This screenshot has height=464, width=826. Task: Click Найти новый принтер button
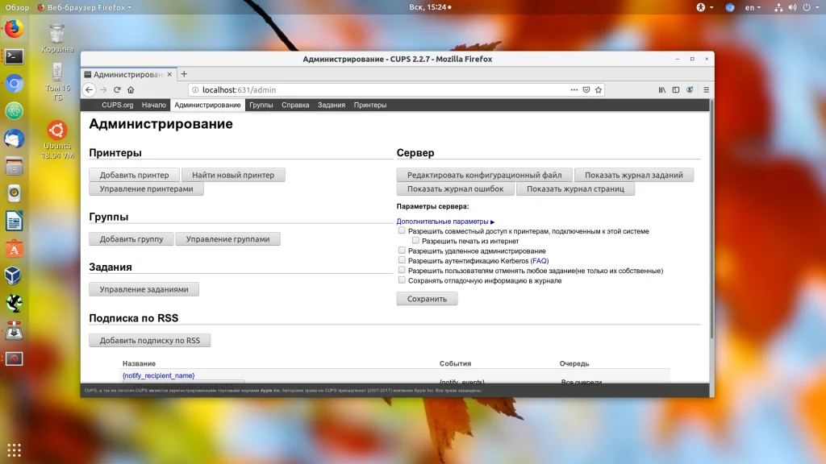[x=233, y=175]
